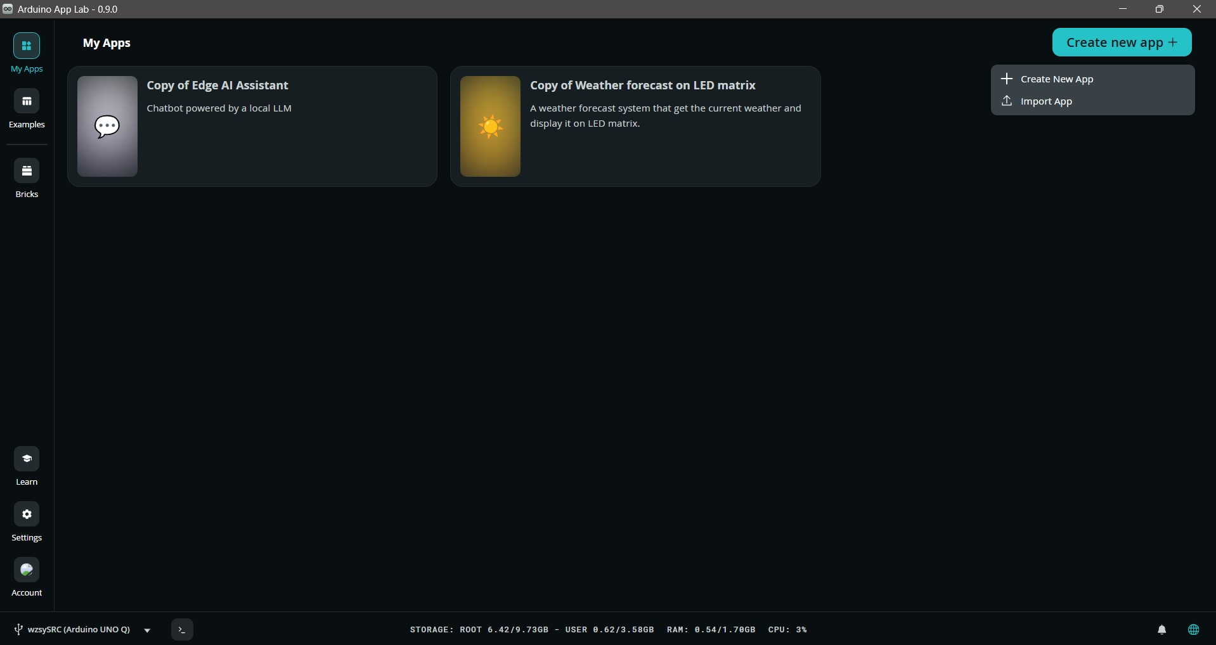The image size is (1216, 645).
Task: Choose Import App from the menu
Action: [1093, 101]
